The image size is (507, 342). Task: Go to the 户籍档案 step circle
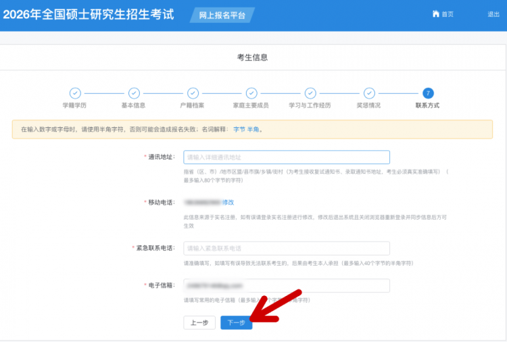[193, 93]
